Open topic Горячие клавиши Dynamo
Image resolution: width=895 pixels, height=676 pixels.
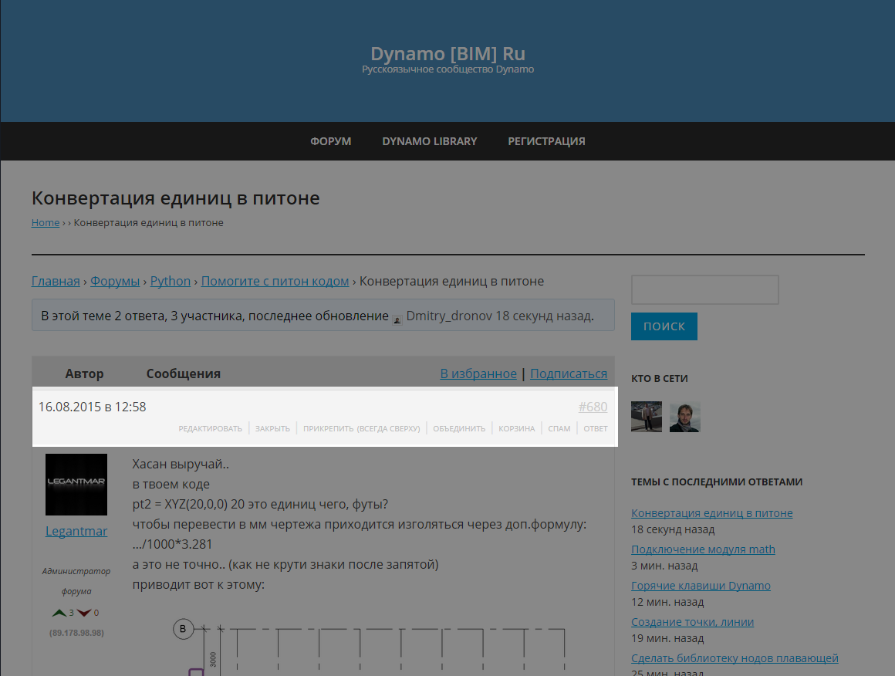[701, 585]
